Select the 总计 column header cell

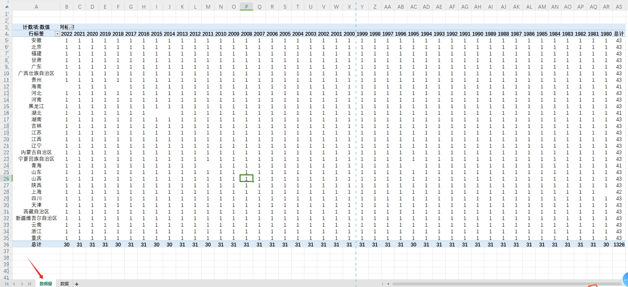pyautogui.click(x=619, y=34)
